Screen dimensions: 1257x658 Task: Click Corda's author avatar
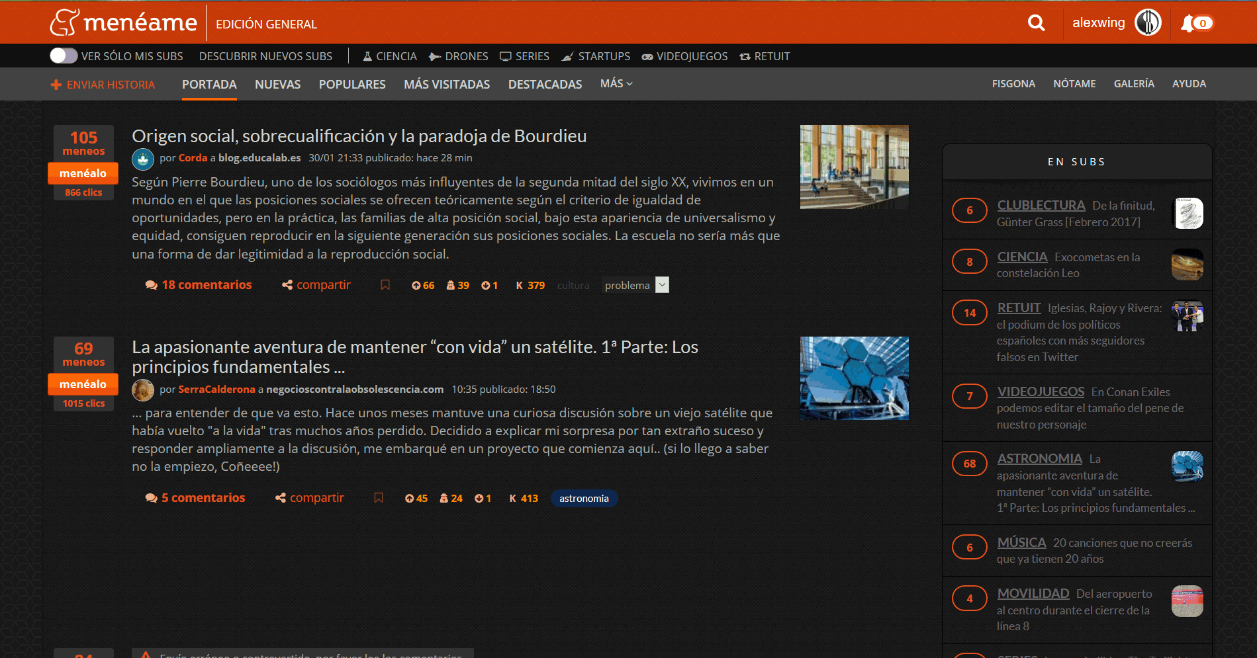click(143, 159)
